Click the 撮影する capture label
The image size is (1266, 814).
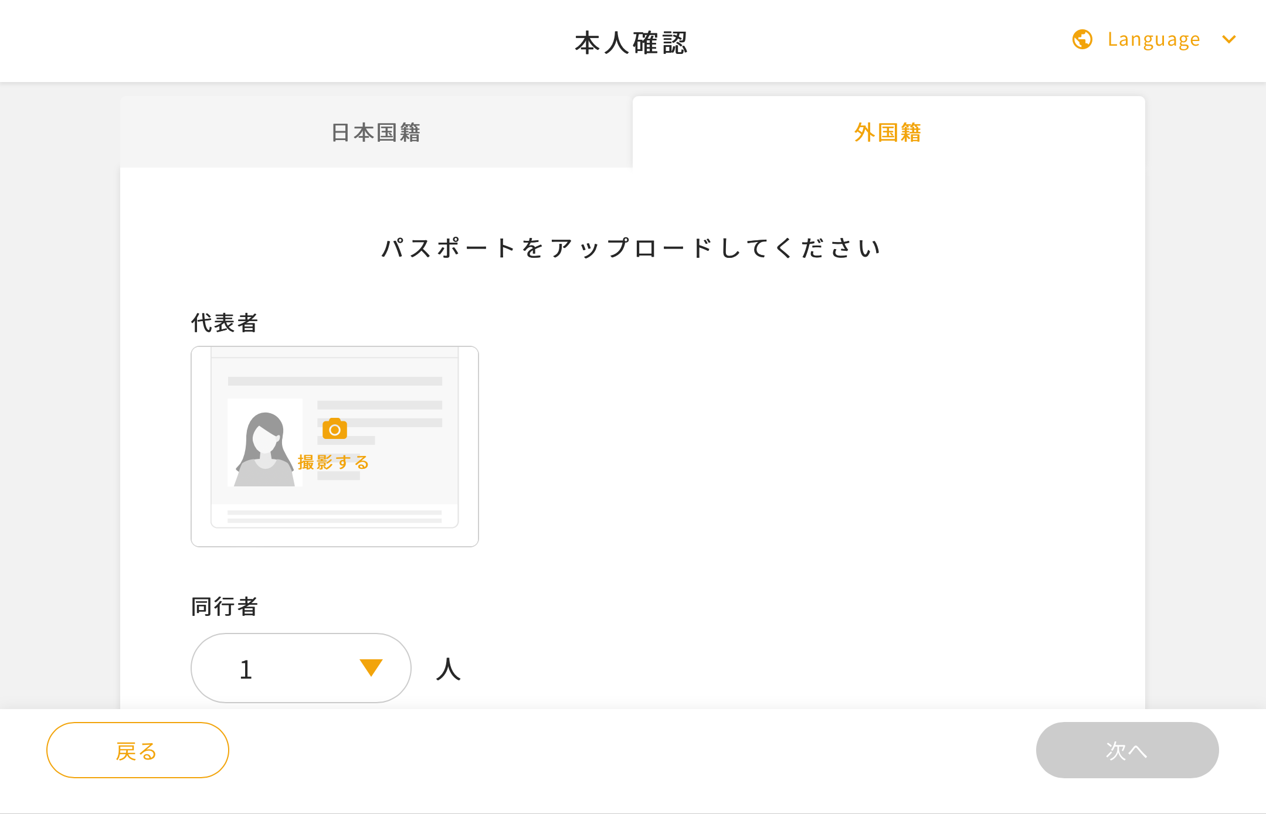pyautogui.click(x=334, y=462)
